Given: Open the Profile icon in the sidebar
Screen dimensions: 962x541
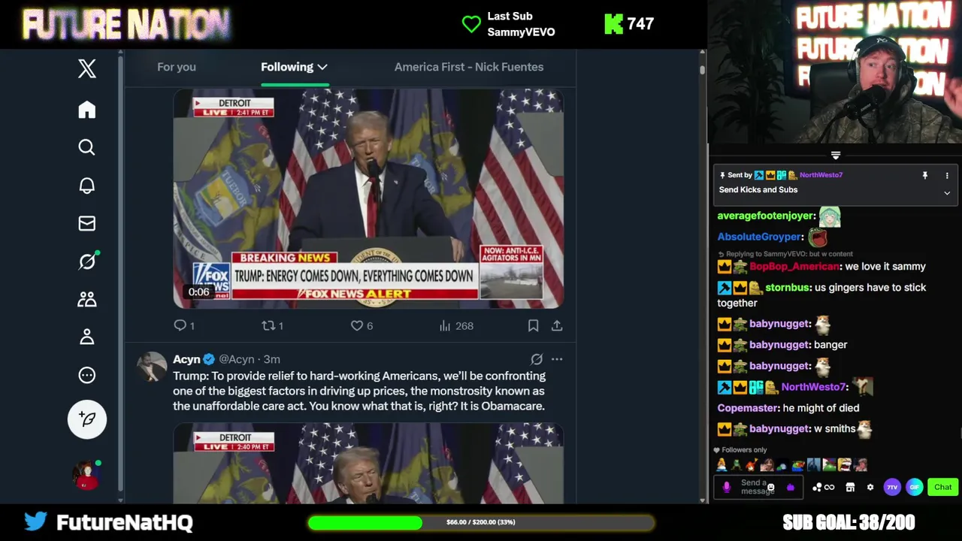Looking at the screenshot, I should (x=87, y=337).
